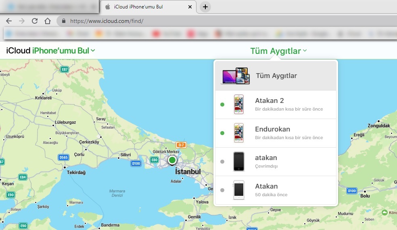Click the Bandırma town label

pos(110,225)
